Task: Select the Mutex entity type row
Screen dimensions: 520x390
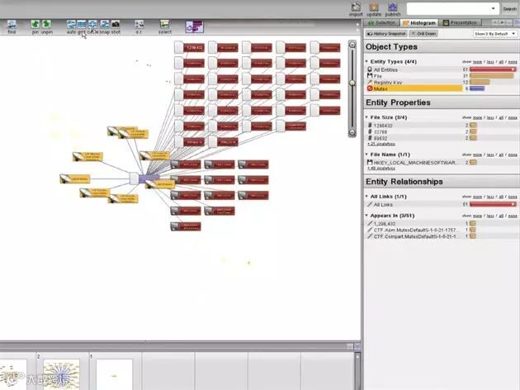Action: point(414,88)
